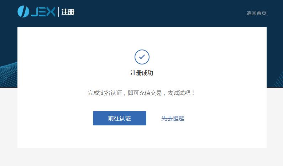Click the wave mesh graphic on left edge
Viewport: 283px width, 166px height.
point(9,75)
